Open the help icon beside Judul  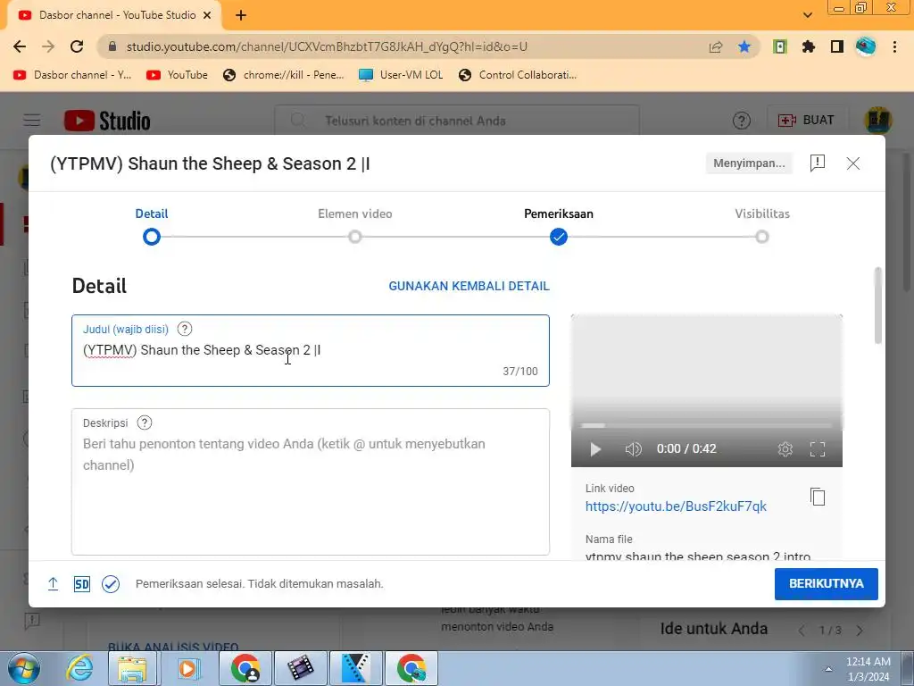(185, 329)
